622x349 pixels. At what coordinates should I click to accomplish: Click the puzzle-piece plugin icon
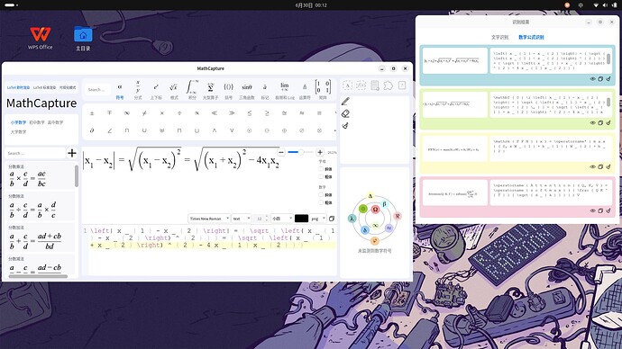pos(388,85)
